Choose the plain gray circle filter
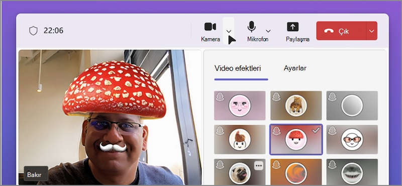 352,106
